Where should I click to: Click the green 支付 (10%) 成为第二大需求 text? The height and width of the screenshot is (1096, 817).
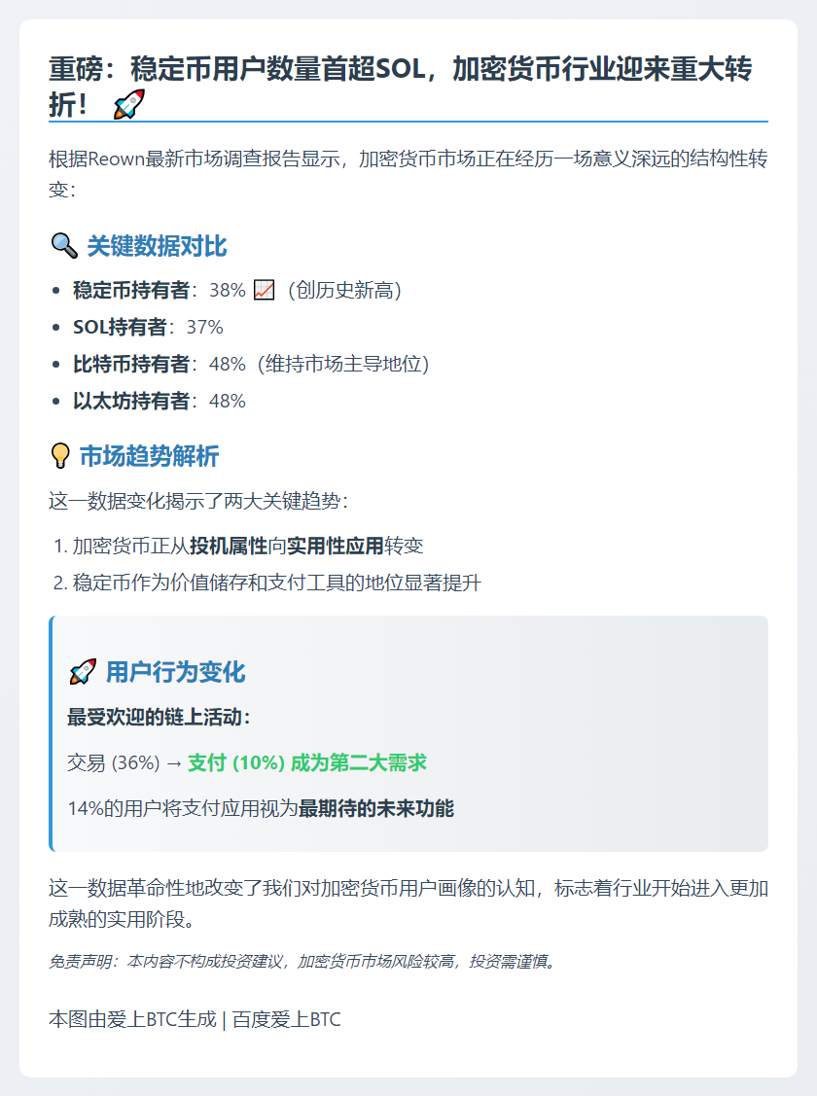[x=306, y=762]
